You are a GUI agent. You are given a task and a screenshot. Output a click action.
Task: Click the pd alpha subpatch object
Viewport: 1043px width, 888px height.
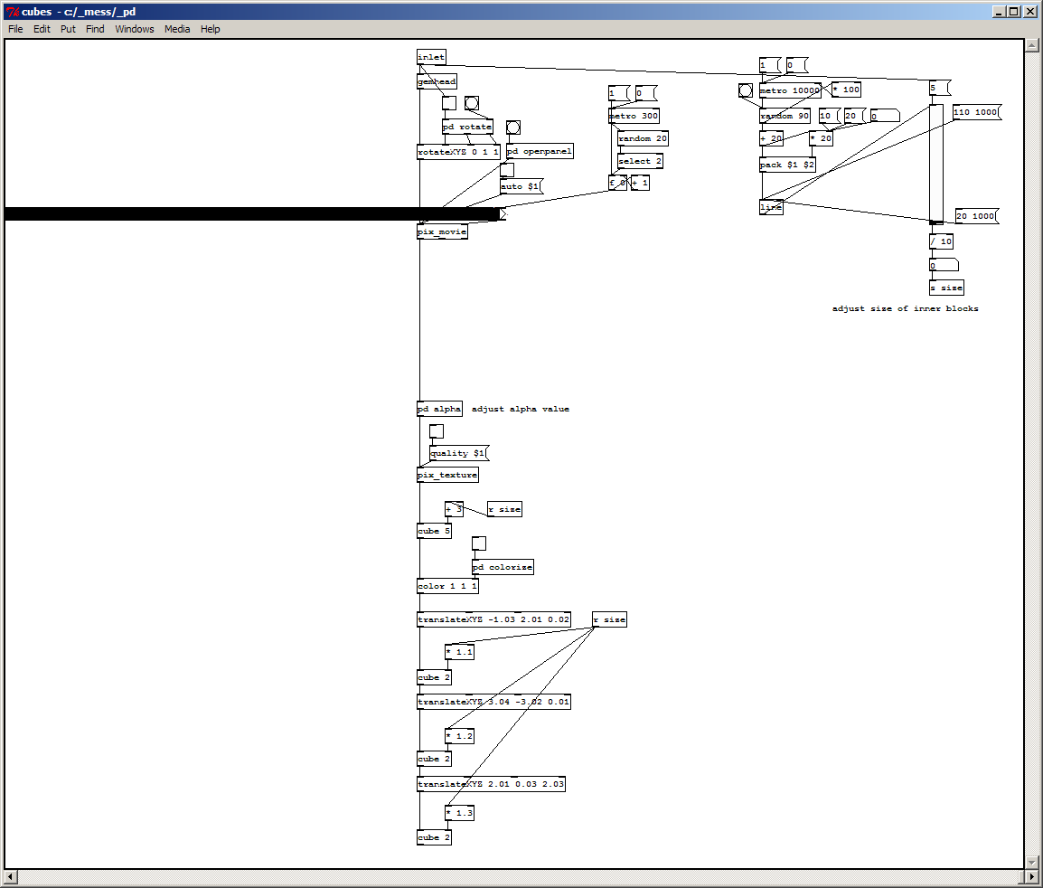point(439,409)
